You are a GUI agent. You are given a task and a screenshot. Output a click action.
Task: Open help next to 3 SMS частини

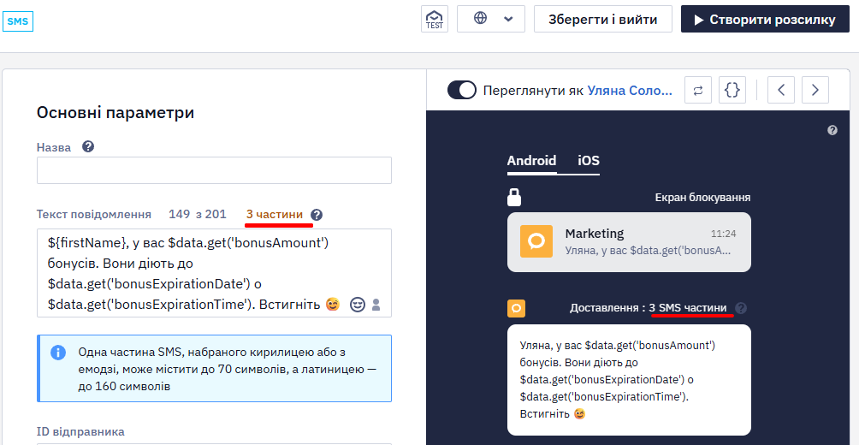741,308
